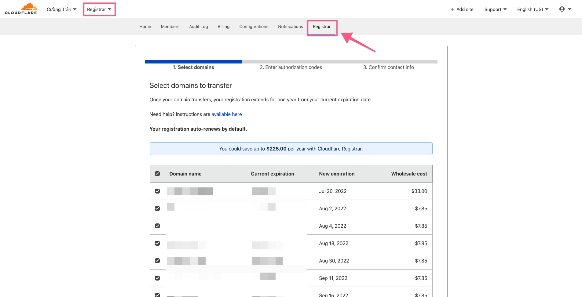Click the 'Aug 4, 2022' new expiration cell
The width and height of the screenshot is (582, 297).
pyautogui.click(x=332, y=226)
